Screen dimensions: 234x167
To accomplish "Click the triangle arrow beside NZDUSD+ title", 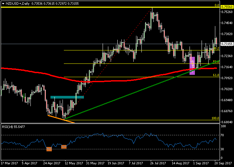I will point(2,3).
